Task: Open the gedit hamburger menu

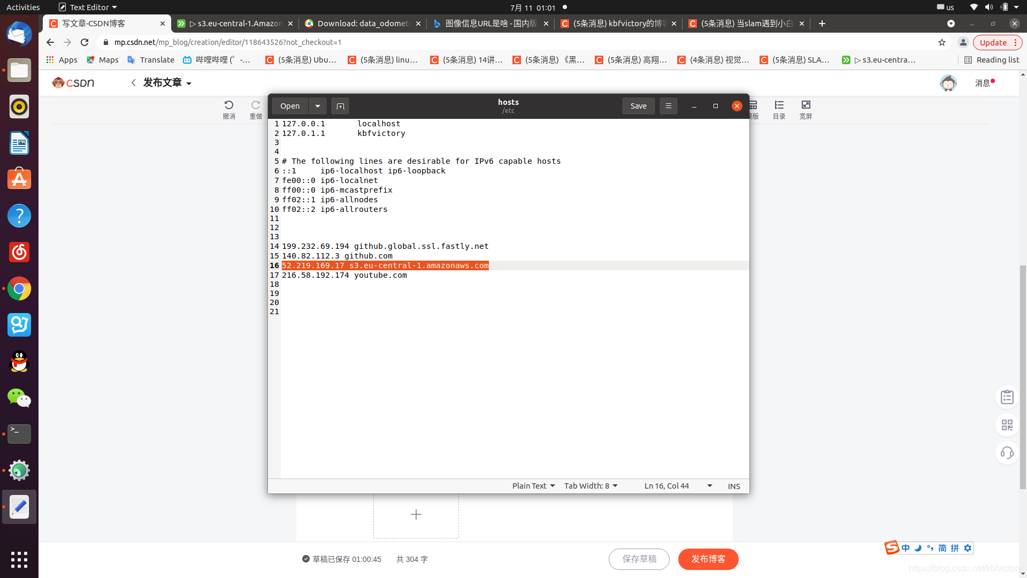Action: tap(668, 106)
